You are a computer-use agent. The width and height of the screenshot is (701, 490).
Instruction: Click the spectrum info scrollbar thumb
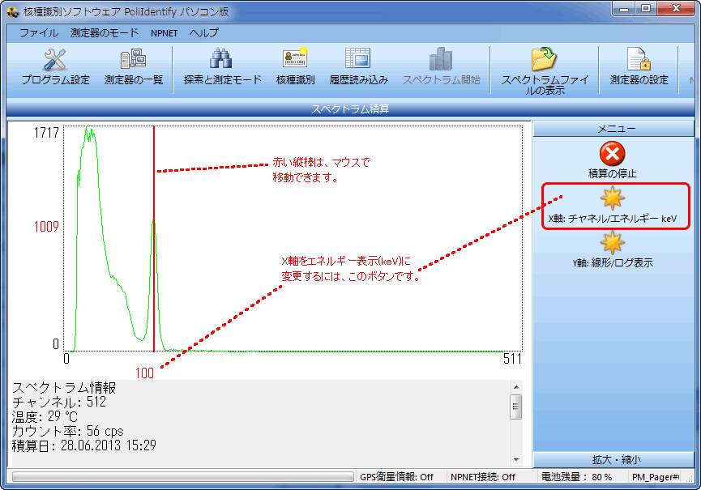(516, 407)
